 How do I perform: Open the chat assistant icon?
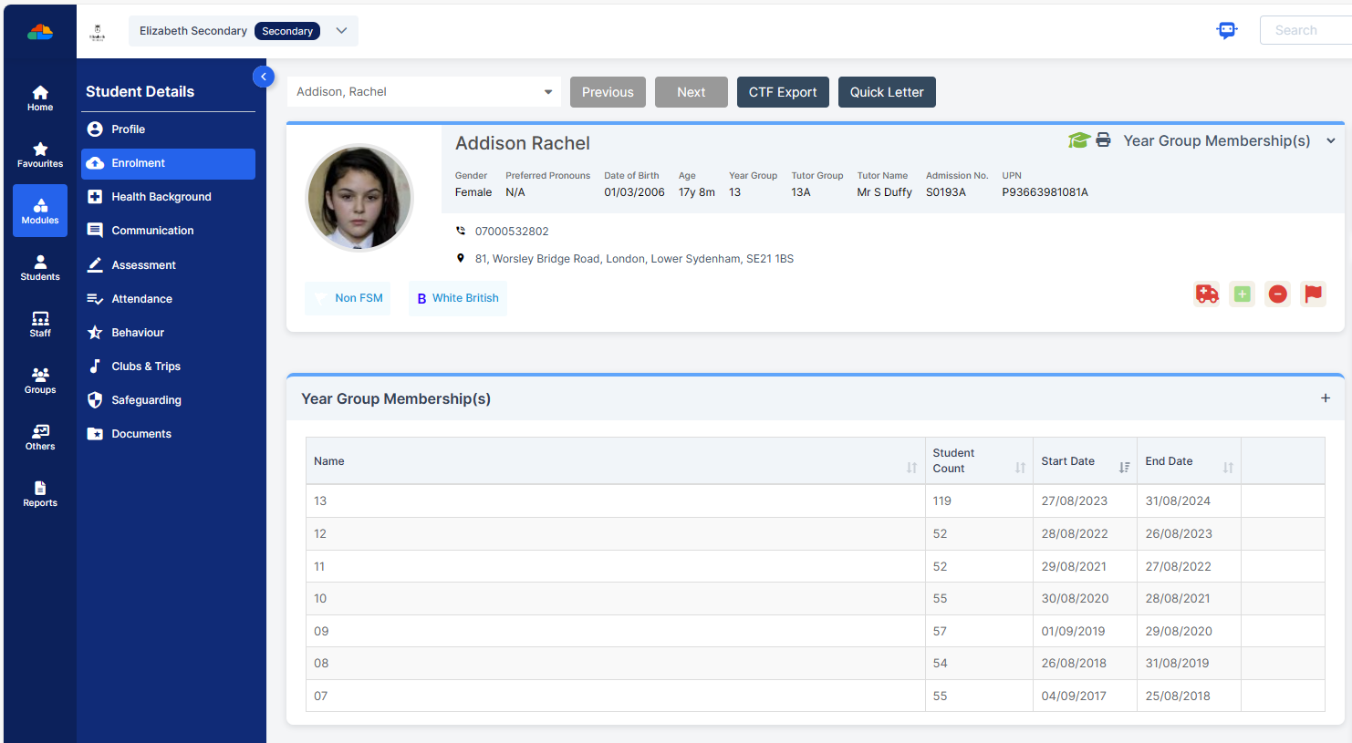[1227, 30]
